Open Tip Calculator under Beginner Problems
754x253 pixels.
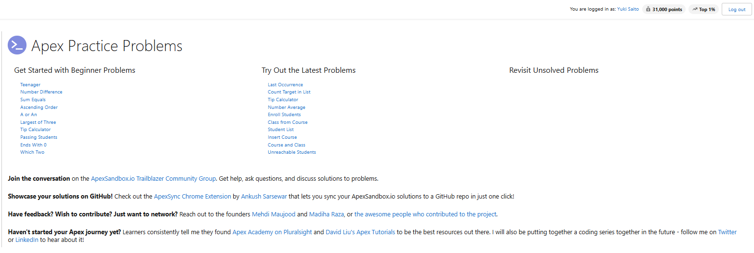click(35, 130)
